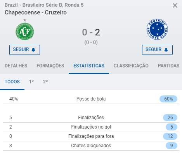Show first half statistics (1º)
182x155 pixels.
click(x=31, y=82)
